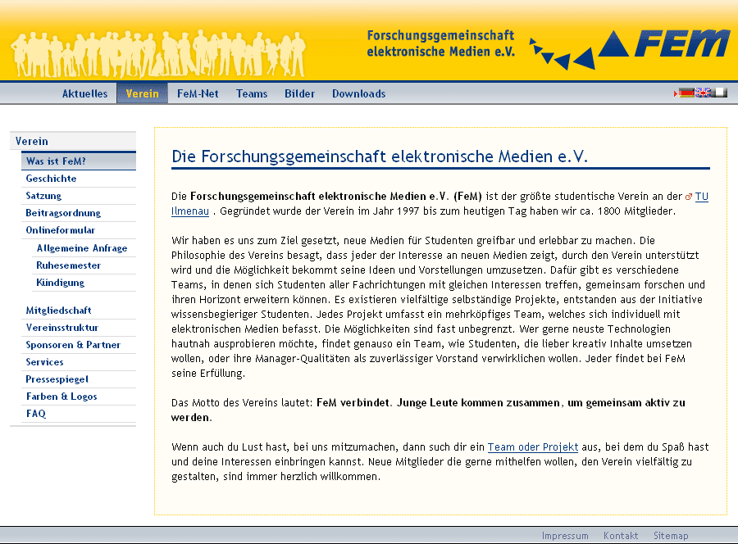This screenshot has width=738, height=544.
Task: Click the bold motto text 'FeM verbindet'
Action: [353, 402]
